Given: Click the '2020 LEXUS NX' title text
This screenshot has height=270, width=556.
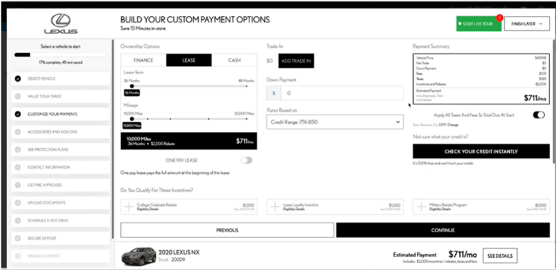Looking at the screenshot, I should click(x=179, y=252).
